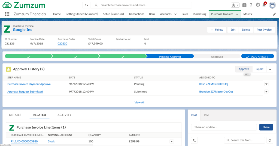Open row menu for Approval Request Submitted
The width and height of the screenshot is (279, 146).
click(x=266, y=92)
